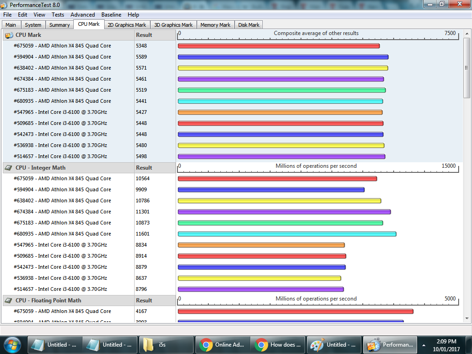Switch to the Memory Mark tab
The width and height of the screenshot is (472, 354).
[216, 25]
